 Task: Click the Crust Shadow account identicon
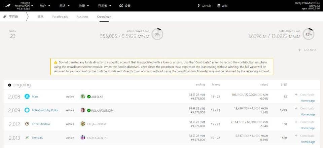83,124
